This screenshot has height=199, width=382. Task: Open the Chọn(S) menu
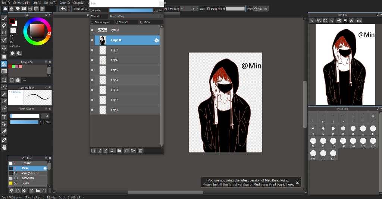pos(65,3)
